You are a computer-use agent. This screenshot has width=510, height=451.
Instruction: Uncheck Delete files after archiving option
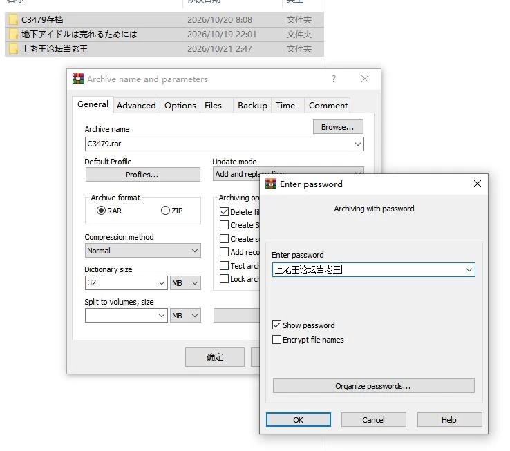(x=224, y=211)
